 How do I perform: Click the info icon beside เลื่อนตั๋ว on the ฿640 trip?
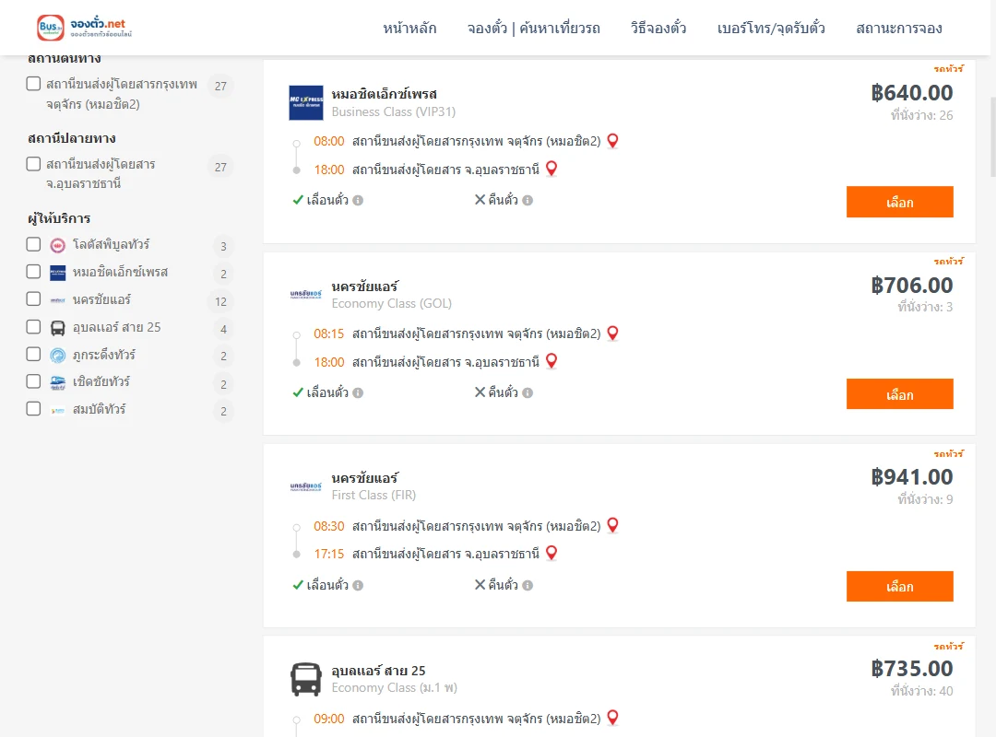(358, 201)
